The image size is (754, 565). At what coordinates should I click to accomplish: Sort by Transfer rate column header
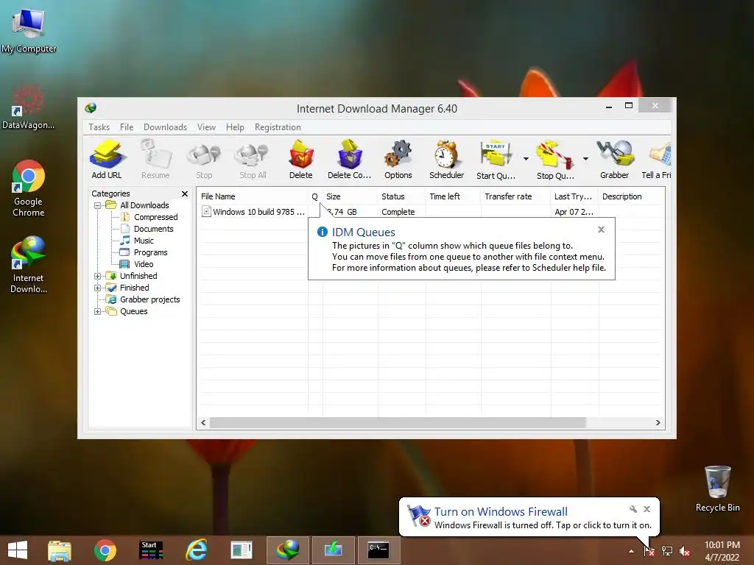tap(516, 196)
